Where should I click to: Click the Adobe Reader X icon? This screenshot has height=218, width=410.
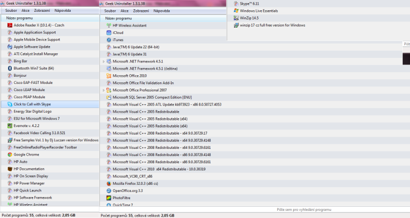10,25
